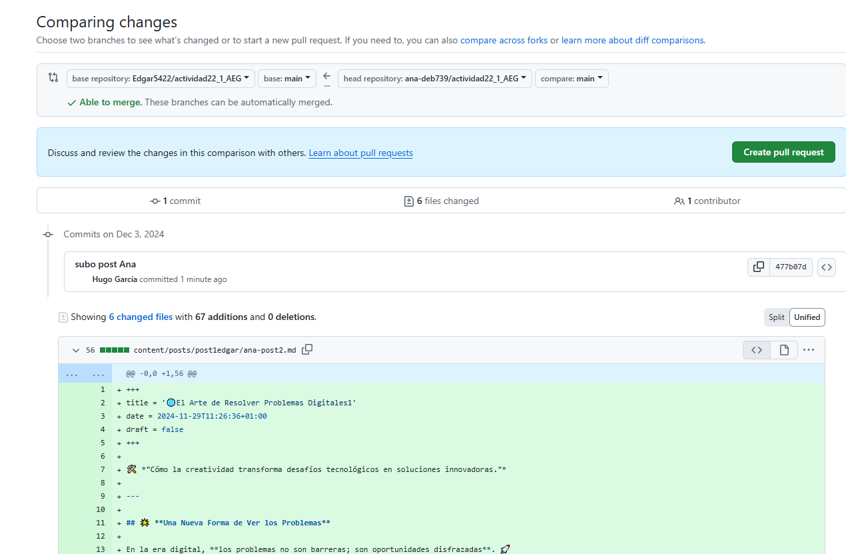
Task: Copy the full commit SHA 477b07d
Action: (x=758, y=267)
